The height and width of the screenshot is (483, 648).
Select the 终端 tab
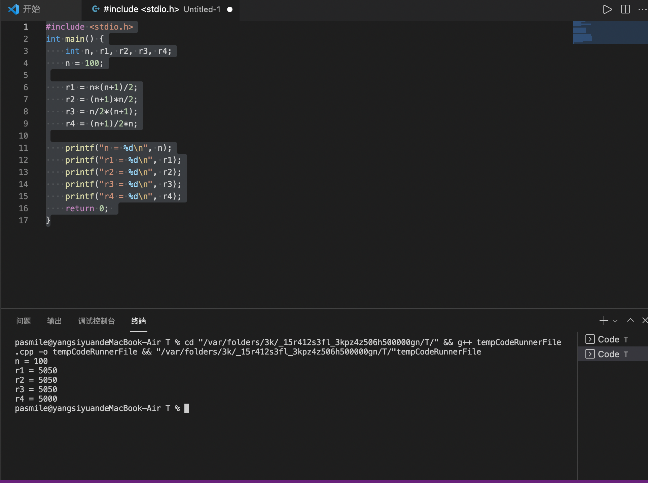tap(139, 321)
